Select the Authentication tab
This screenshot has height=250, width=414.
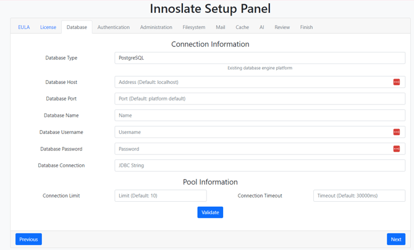tap(114, 27)
